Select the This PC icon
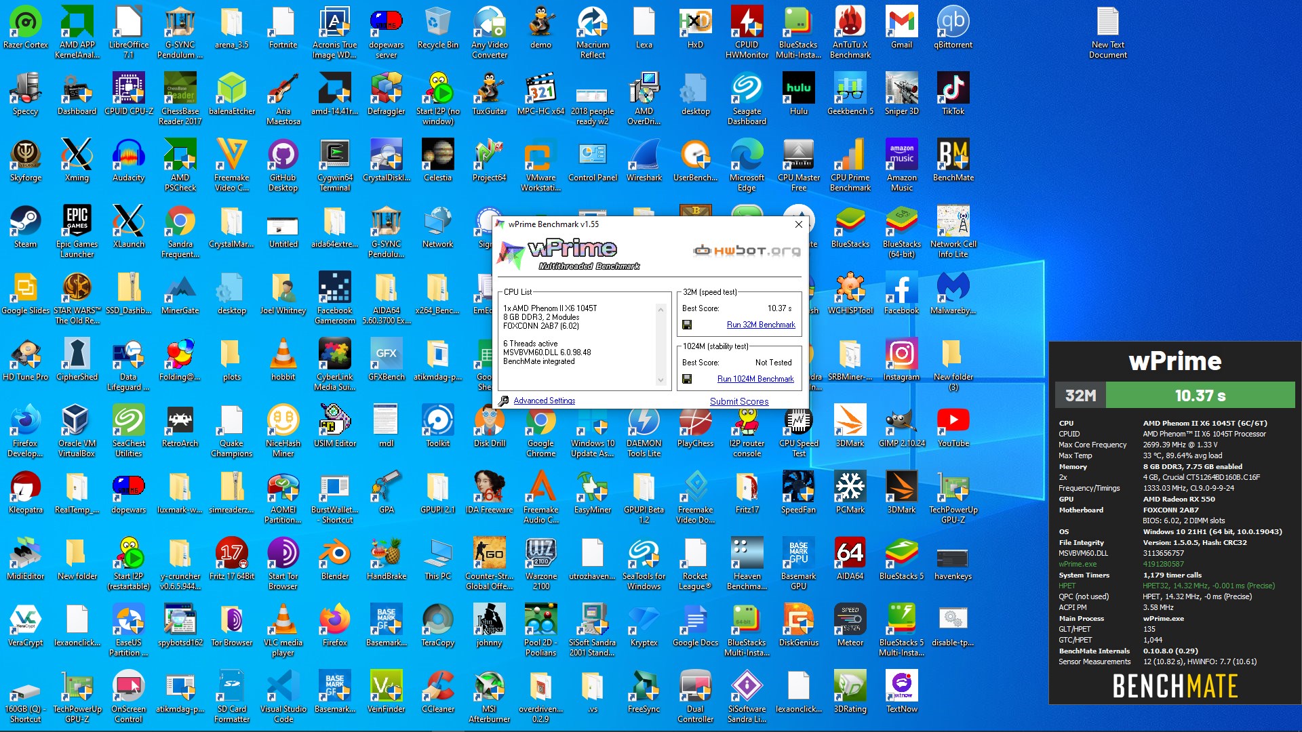This screenshot has width=1302, height=732. coord(438,560)
